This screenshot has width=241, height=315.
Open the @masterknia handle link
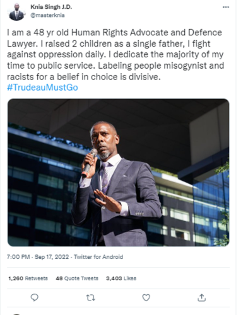point(47,15)
